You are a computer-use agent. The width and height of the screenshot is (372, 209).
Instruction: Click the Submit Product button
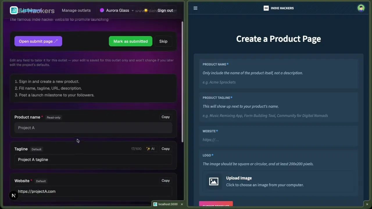pyautogui.click(x=216, y=204)
